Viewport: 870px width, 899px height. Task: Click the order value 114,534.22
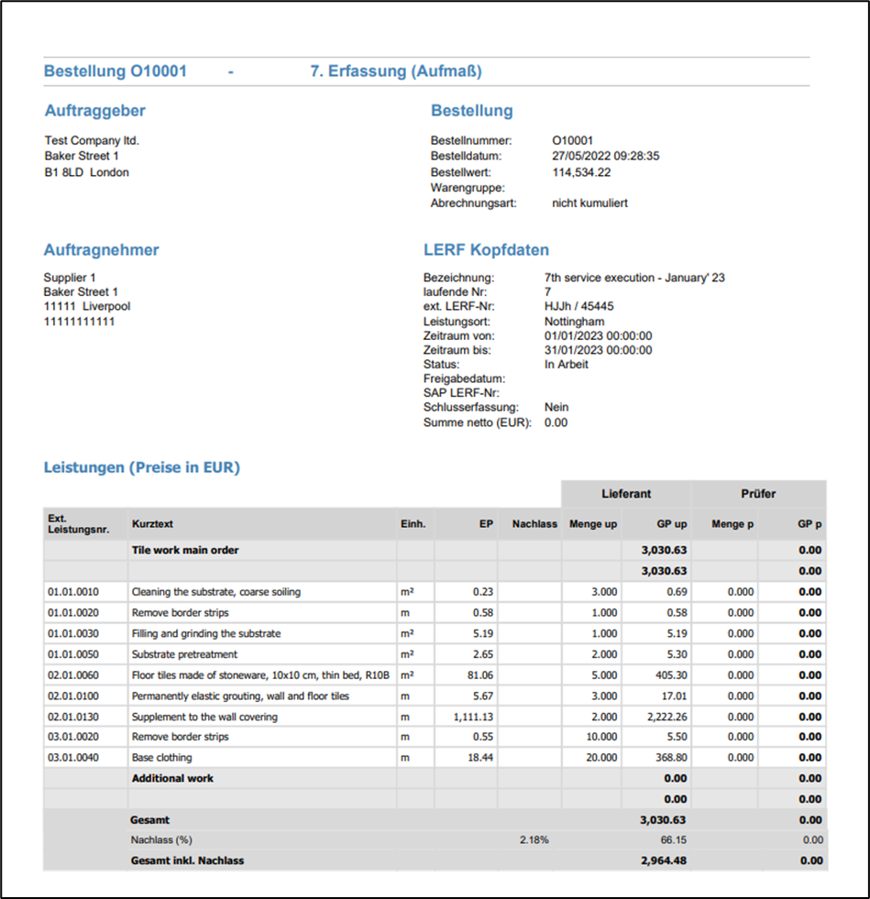(x=581, y=172)
